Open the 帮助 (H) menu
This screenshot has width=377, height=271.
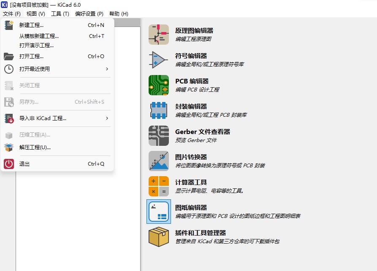pyautogui.click(x=119, y=13)
